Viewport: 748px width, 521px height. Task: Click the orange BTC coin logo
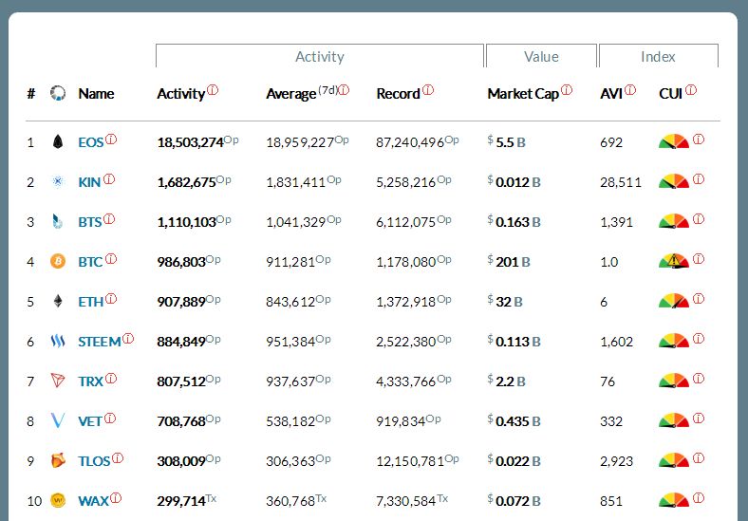coord(58,261)
